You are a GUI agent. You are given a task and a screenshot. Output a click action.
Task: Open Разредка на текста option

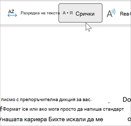40,13
